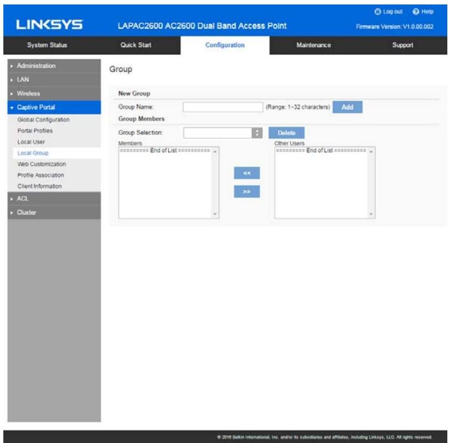This screenshot has height=443, width=449.
Task: Click the Other Users list box
Action: tap(325, 183)
